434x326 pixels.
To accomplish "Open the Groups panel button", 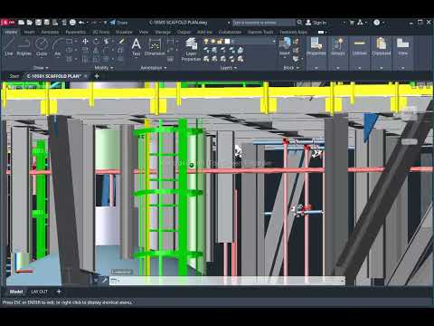I will click(338, 46).
